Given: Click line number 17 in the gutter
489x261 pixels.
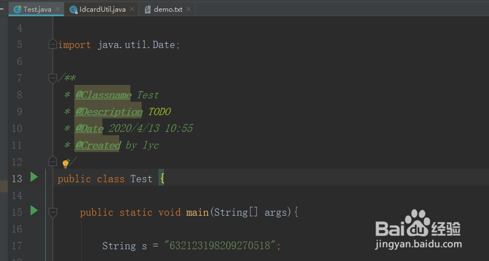Looking at the screenshot, I should (x=17, y=246).
